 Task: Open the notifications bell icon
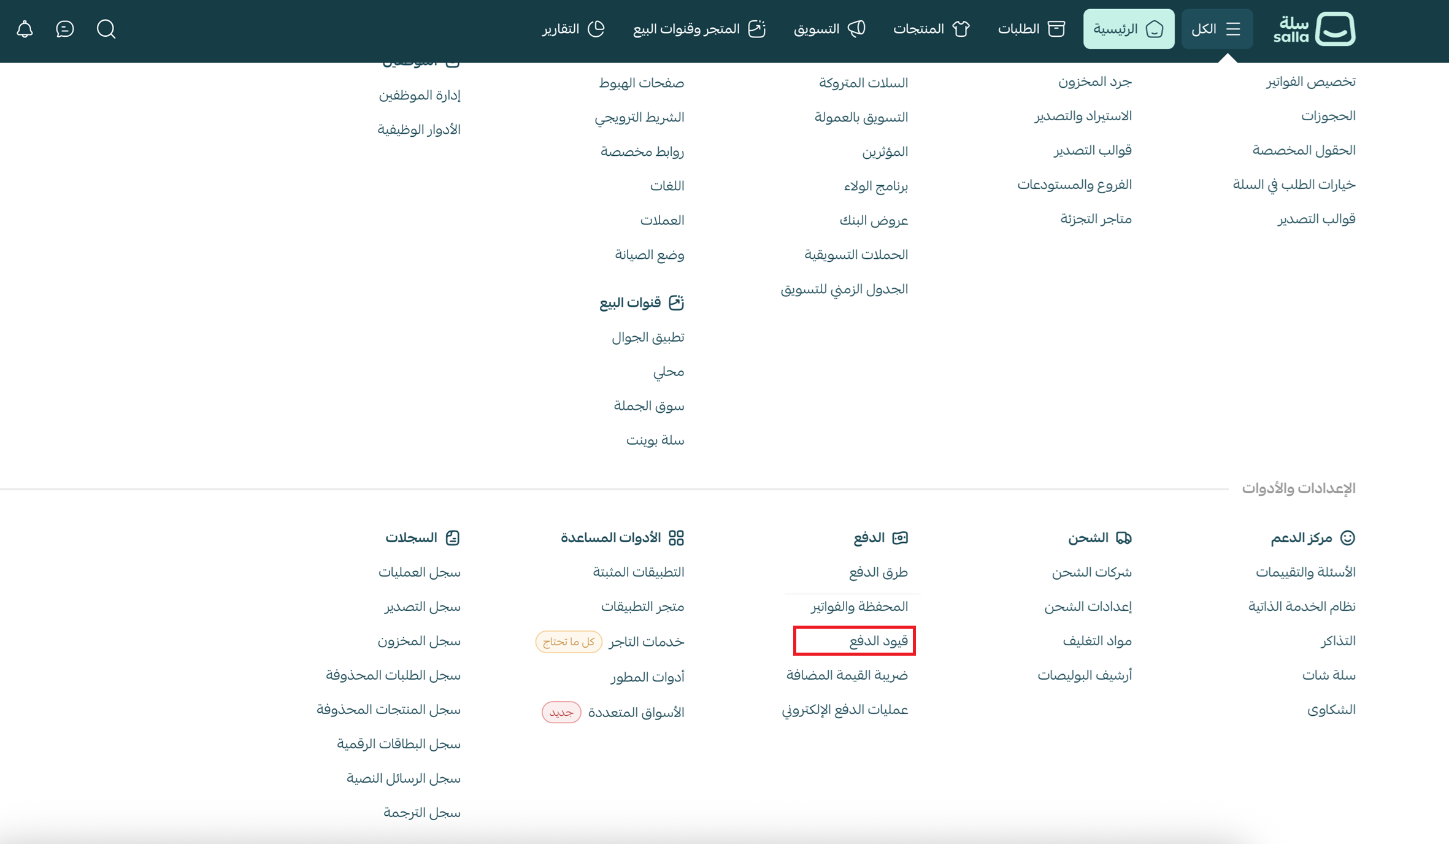tap(25, 29)
